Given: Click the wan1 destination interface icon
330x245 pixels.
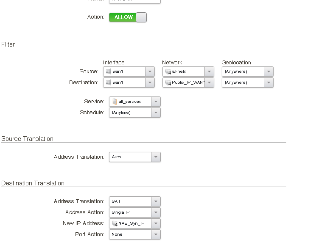Looking at the screenshot, I should (x=109, y=83).
